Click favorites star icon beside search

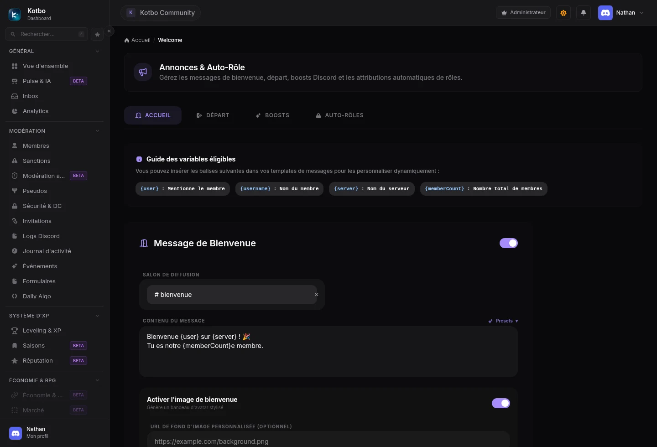pyautogui.click(x=97, y=34)
